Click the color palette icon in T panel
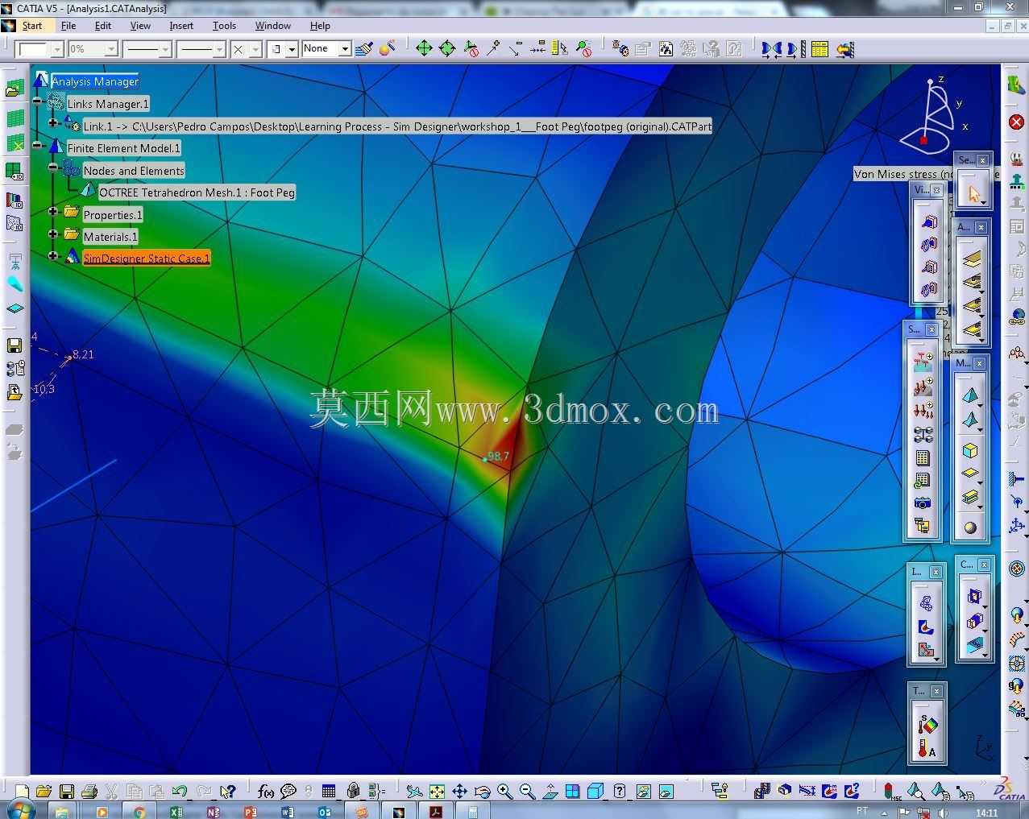Viewport: 1029px width, 819px height. point(927,725)
